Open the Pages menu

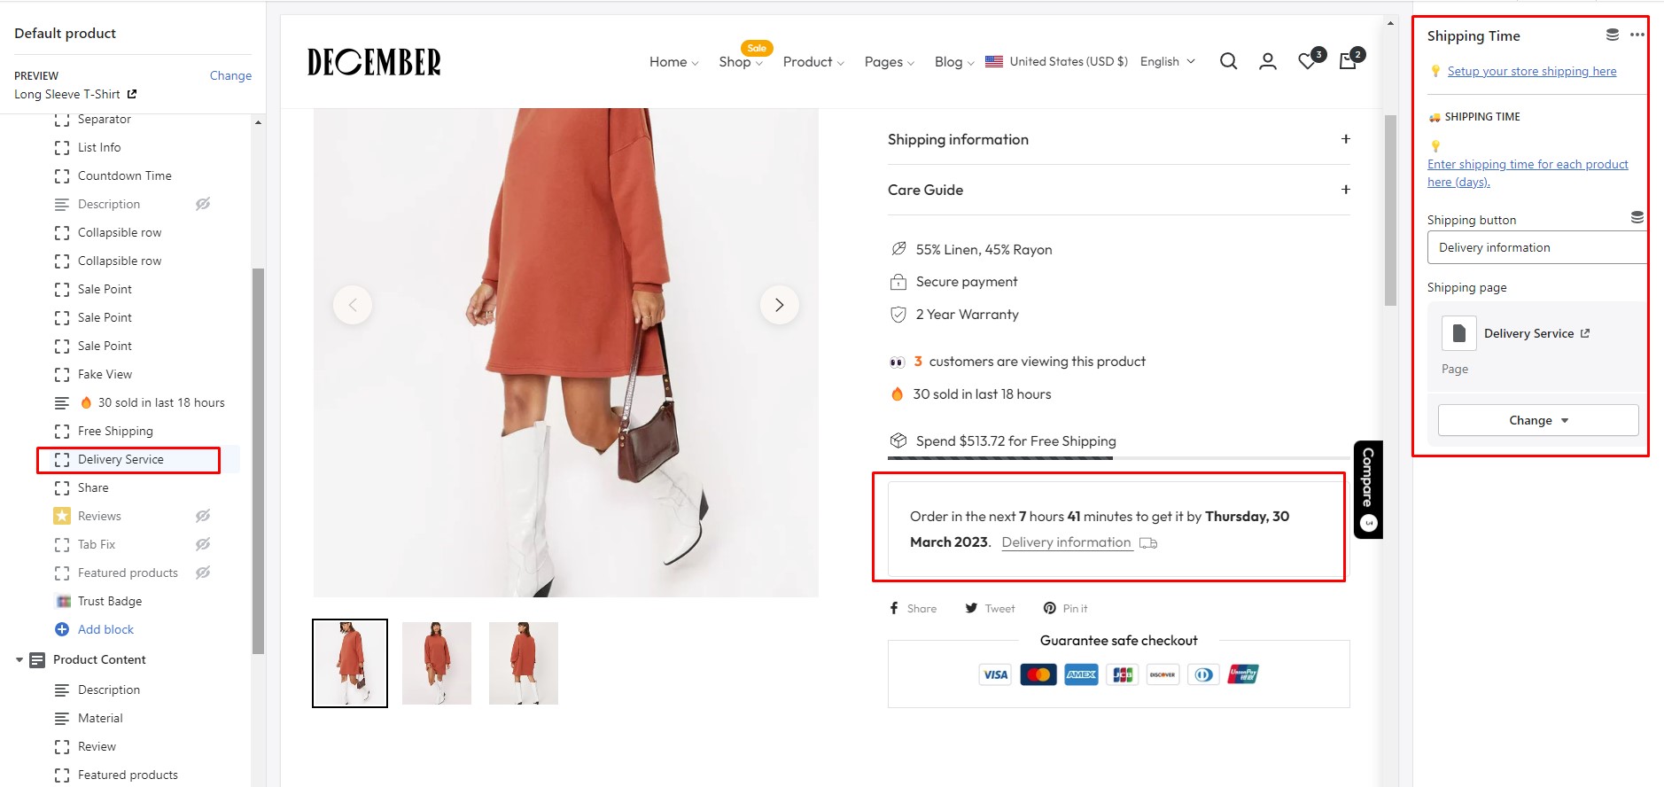point(889,62)
